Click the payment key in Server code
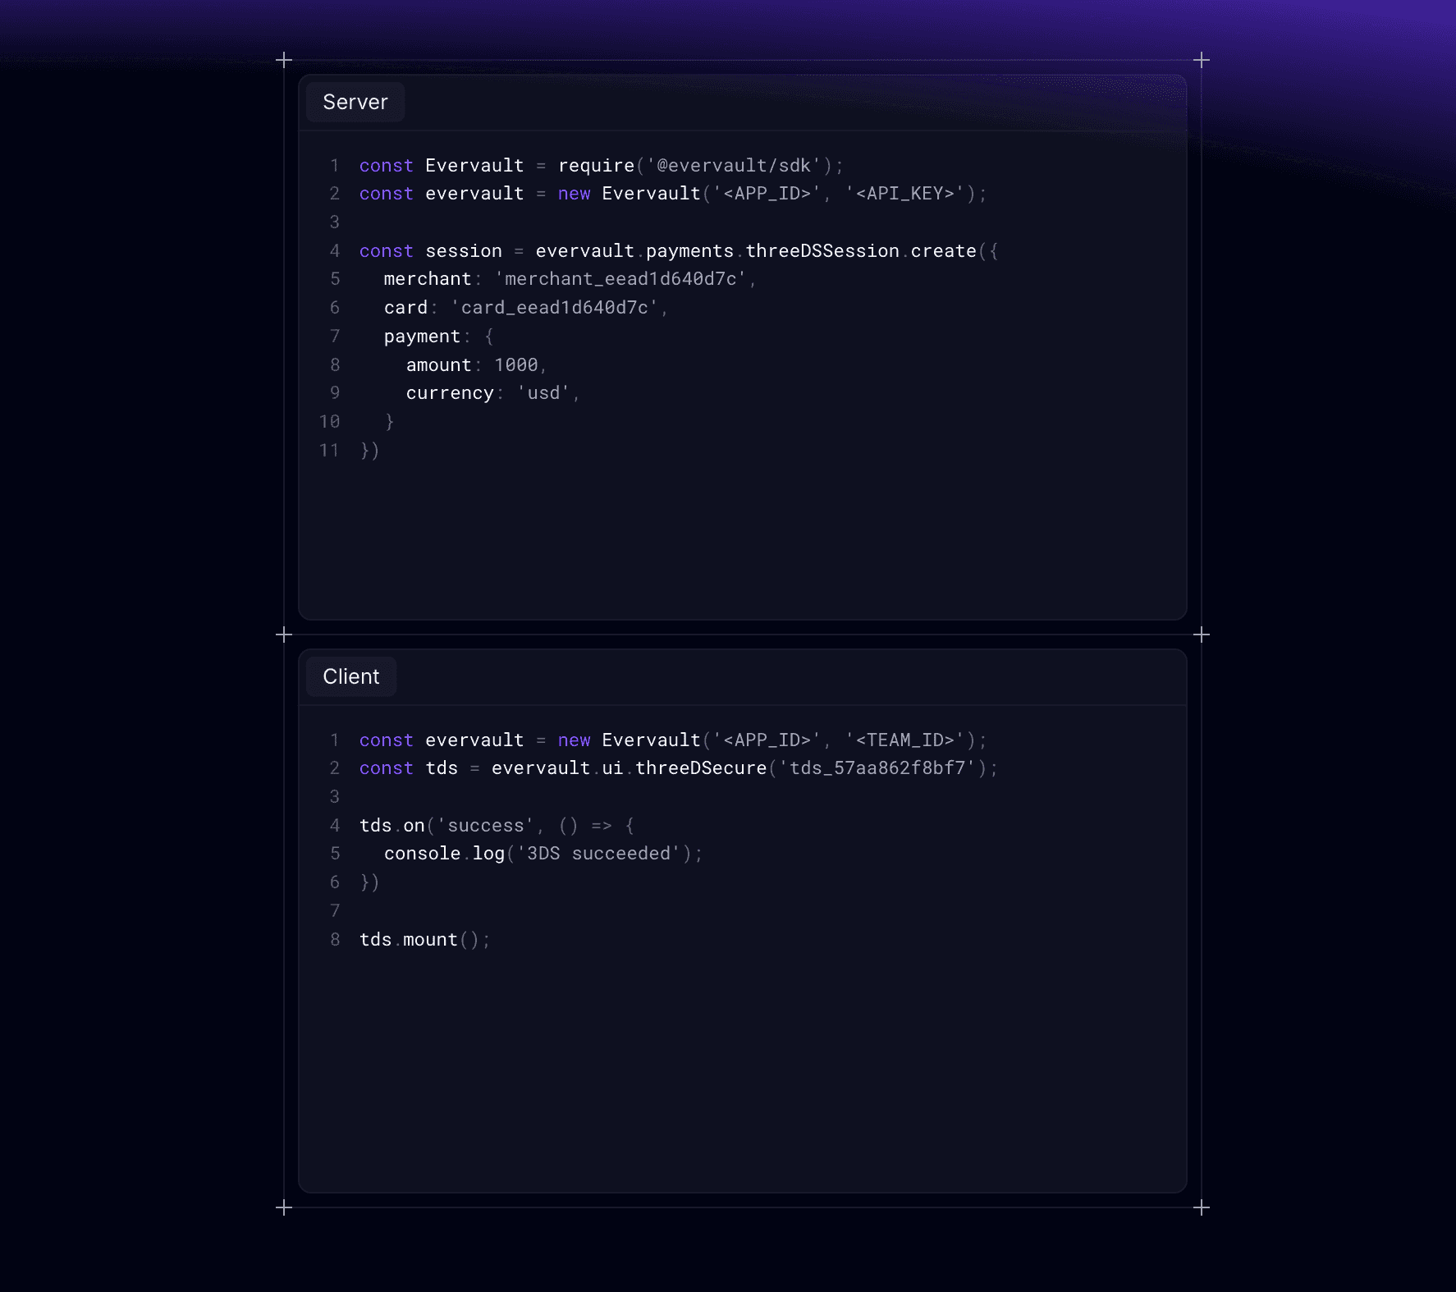The width and height of the screenshot is (1456, 1292). pos(422,337)
